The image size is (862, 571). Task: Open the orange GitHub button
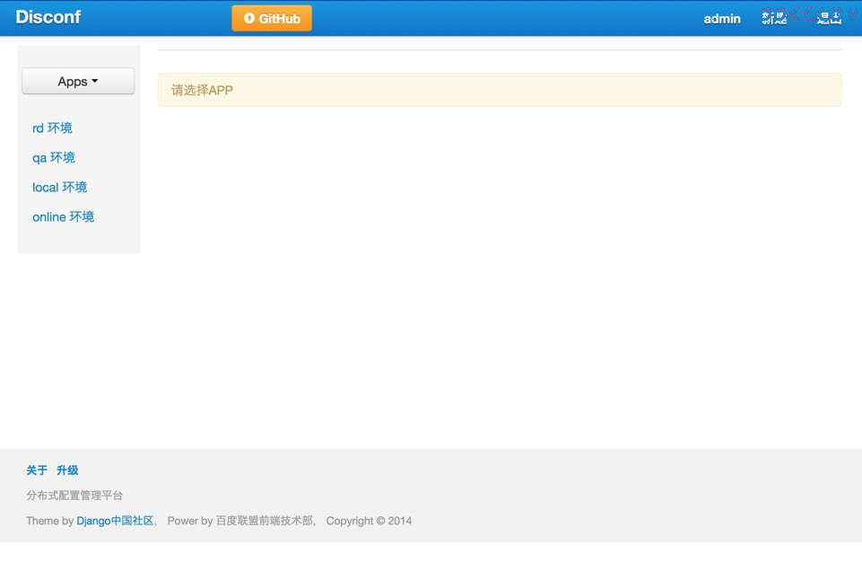click(x=272, y=18)
